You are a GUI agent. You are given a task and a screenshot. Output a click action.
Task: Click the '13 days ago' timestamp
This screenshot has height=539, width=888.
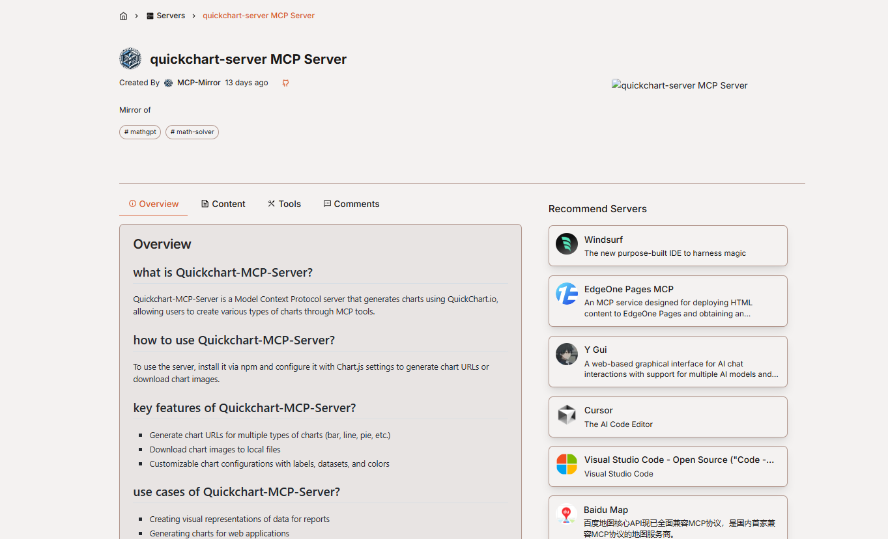pyautogui.click(x=246, y=83)
